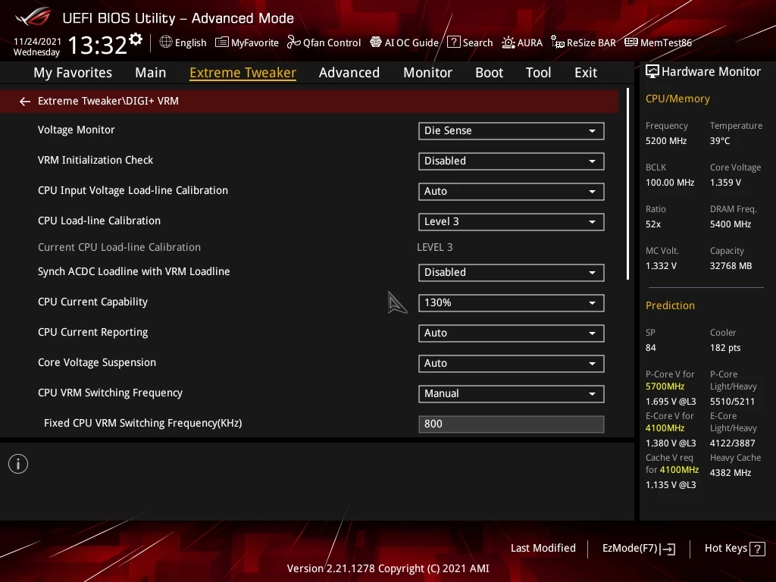Switch to Tool tab
776x582 pixels.
click(x=538, y=72)
